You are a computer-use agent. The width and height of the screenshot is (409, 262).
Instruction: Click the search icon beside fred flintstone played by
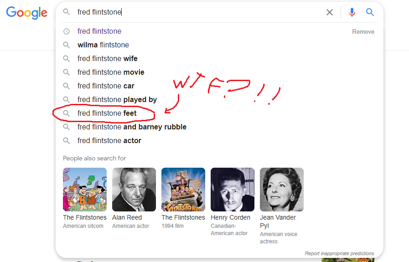tap(67, 100)
